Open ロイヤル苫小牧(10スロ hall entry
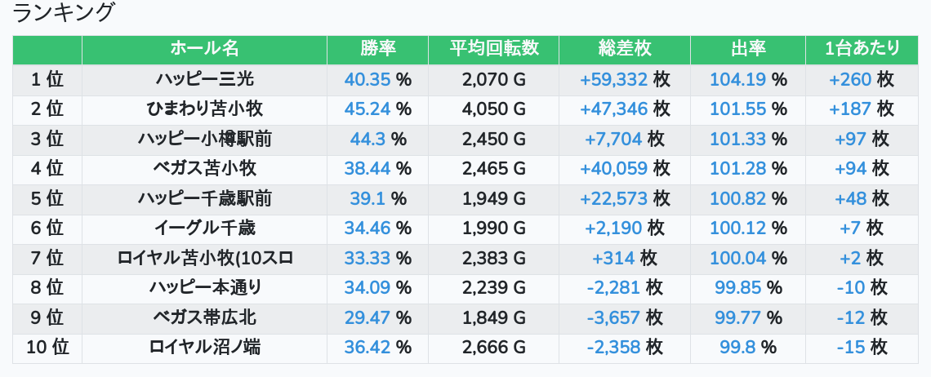931x377 pixels. tap(204, 258)
